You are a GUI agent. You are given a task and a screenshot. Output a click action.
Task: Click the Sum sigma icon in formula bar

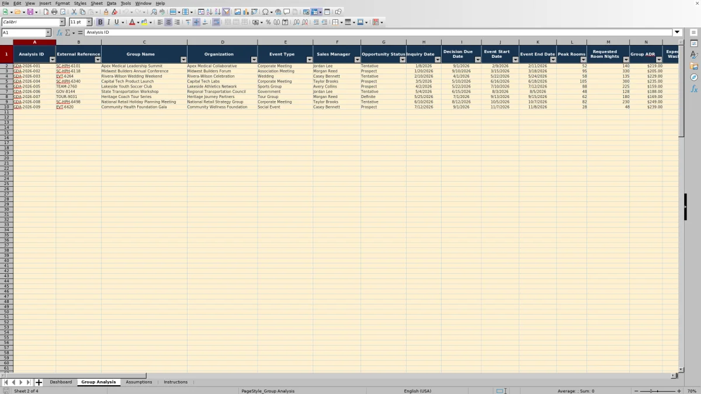[68, 33]
